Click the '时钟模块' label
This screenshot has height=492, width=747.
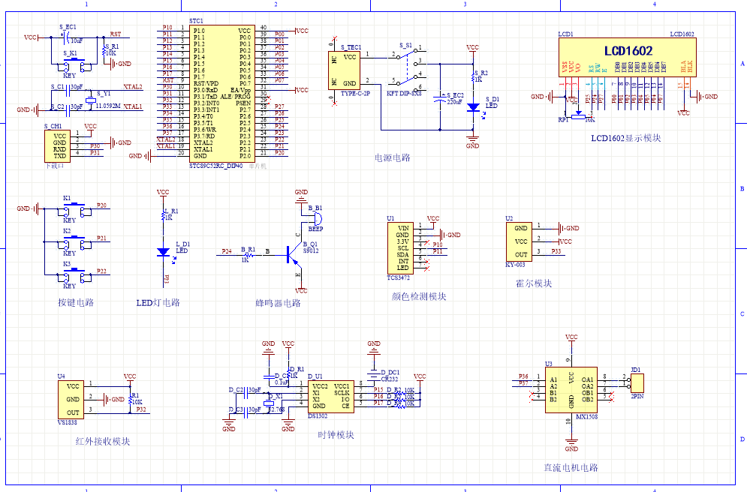[x=336, y=435]
